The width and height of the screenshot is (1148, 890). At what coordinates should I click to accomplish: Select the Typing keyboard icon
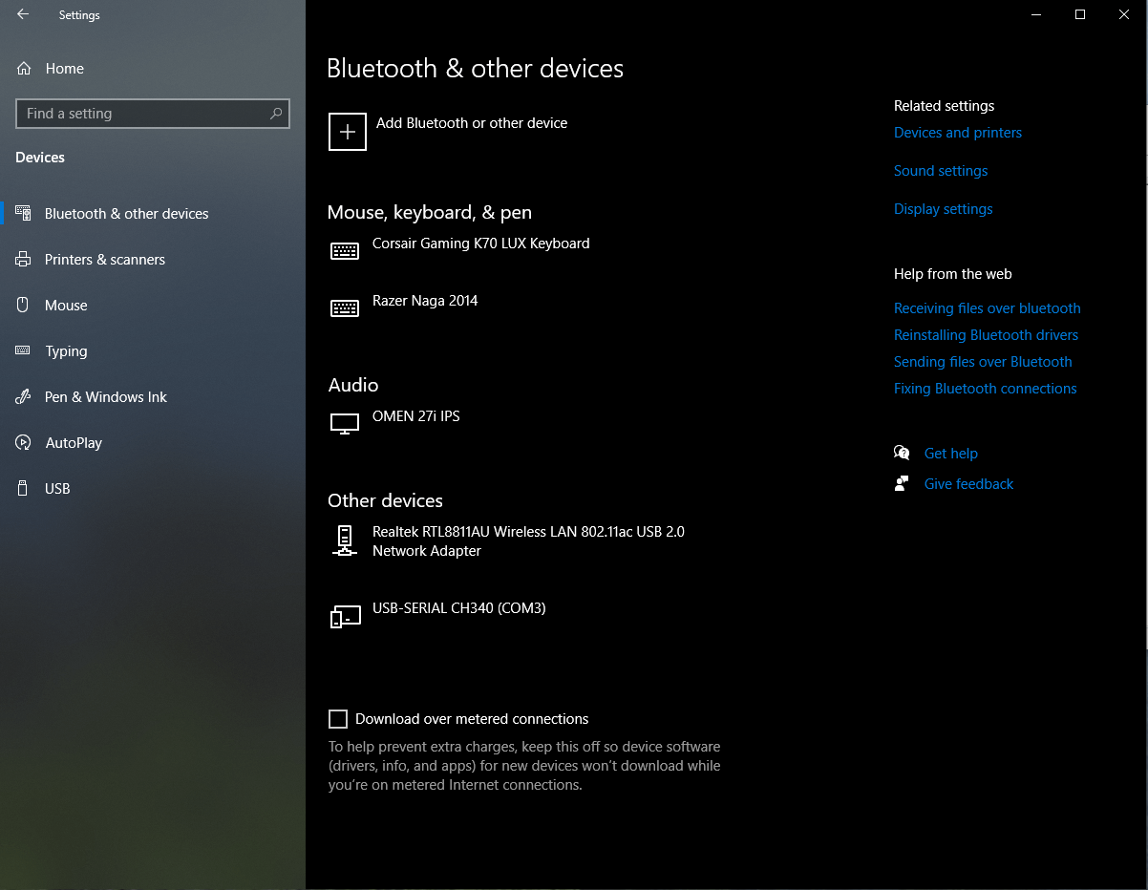click(x=26, y=350)
